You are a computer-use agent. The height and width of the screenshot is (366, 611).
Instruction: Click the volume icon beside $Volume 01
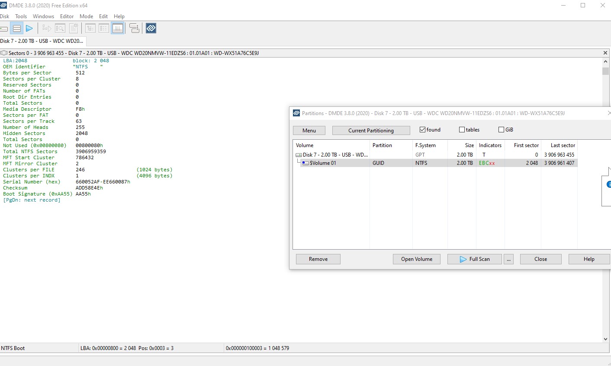tap(305, 163)
